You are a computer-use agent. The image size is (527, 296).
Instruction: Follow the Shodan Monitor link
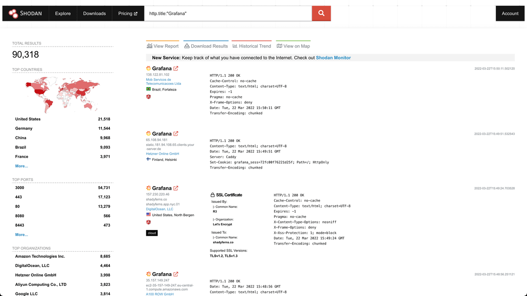333,58
